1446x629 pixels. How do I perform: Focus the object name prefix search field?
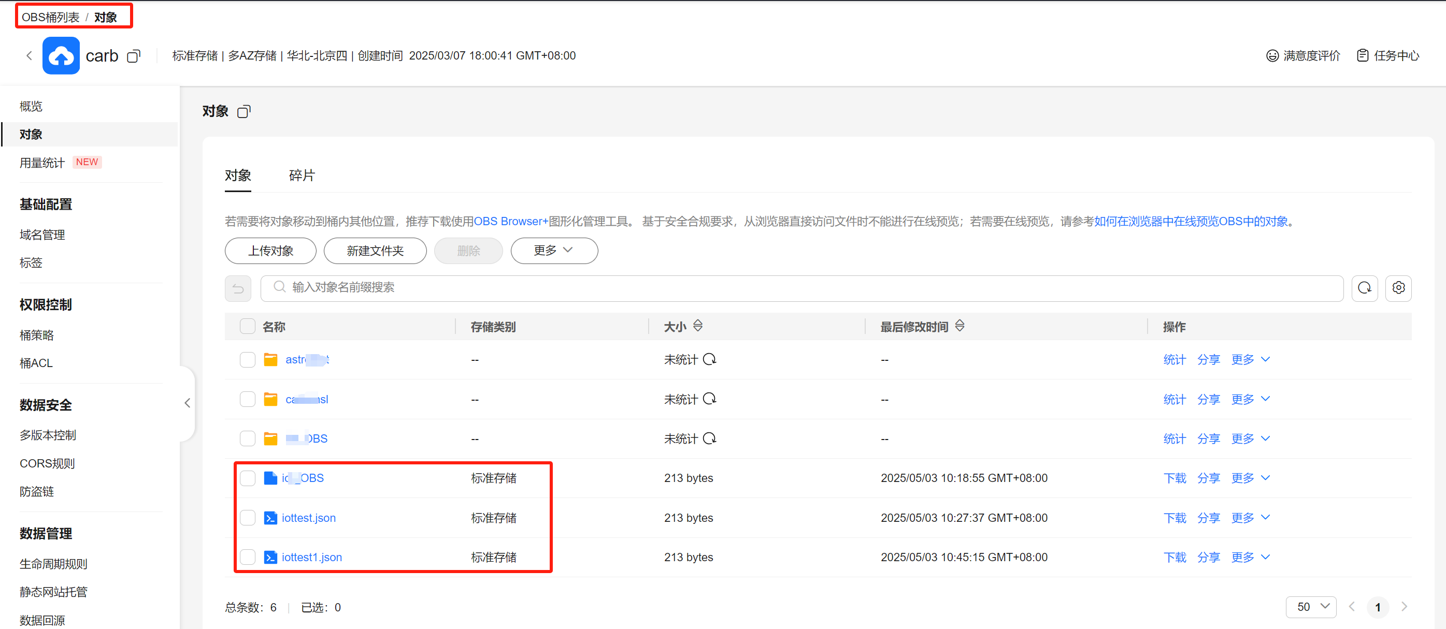pos(803,288)
